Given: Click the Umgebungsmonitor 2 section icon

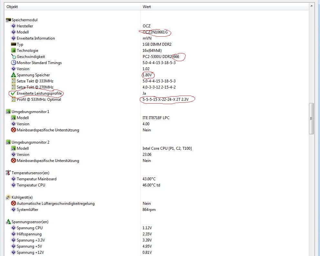Looking at the screenshot, I should tap(8, 142).
